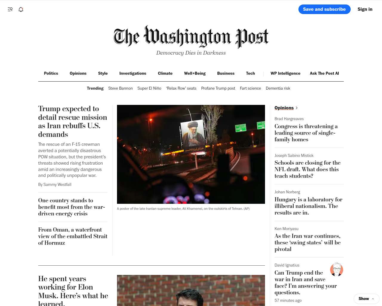Read the NFL draft schools opinion
This screenshot has height=306, width=382.
(x=307, y=169)
